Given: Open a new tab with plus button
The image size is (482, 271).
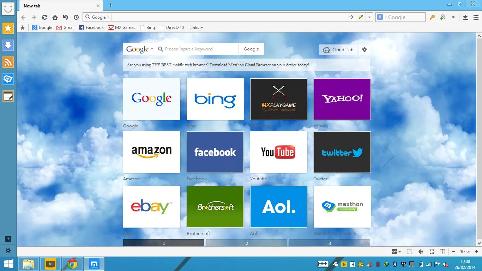Looking at the screenshot, I should [111, 5].
